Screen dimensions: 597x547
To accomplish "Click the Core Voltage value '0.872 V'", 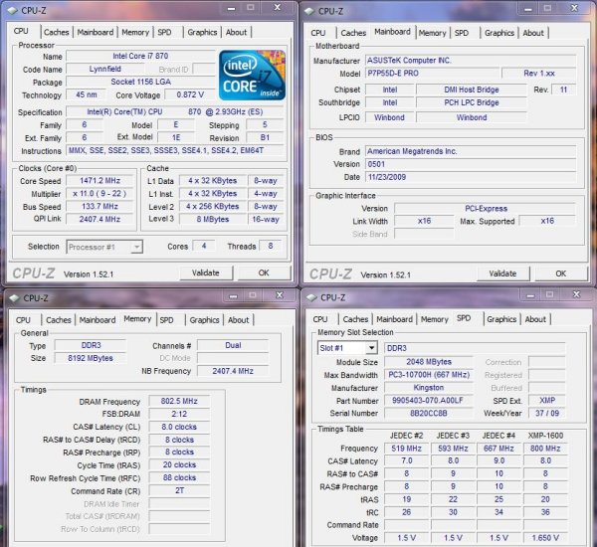I will (x=190, y=94).
